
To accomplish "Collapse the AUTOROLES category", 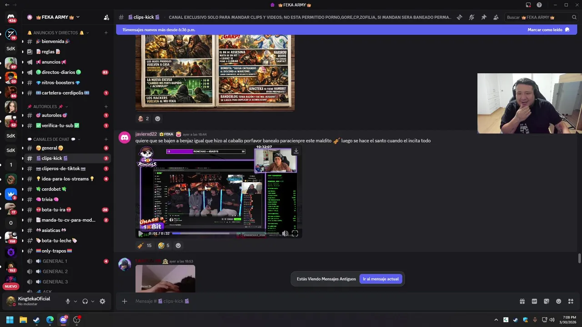I will 48,107.
